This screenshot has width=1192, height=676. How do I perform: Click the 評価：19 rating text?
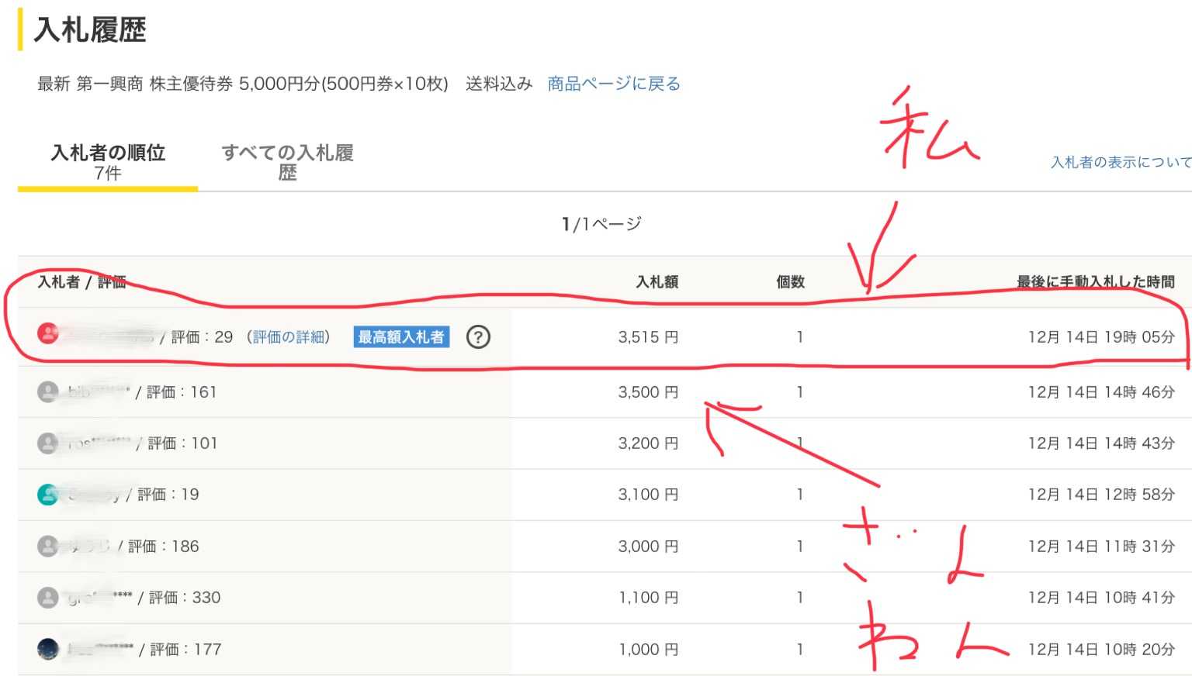click(x=168, y=495)
